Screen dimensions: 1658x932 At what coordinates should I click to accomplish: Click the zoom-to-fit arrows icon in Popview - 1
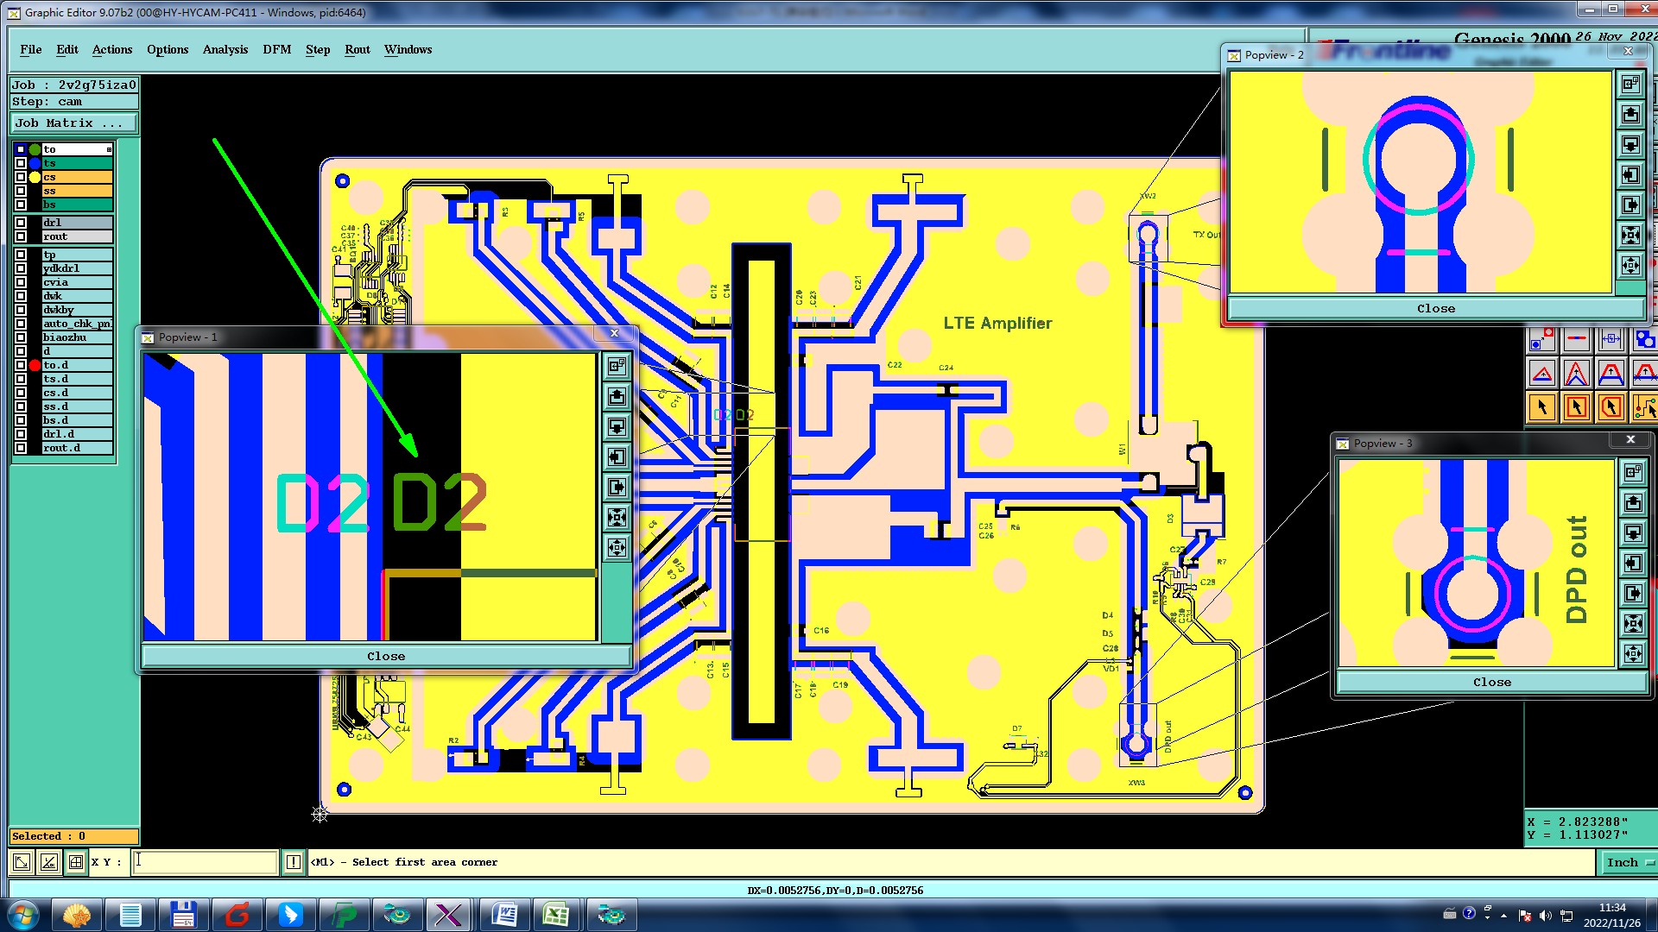(617, 517)
